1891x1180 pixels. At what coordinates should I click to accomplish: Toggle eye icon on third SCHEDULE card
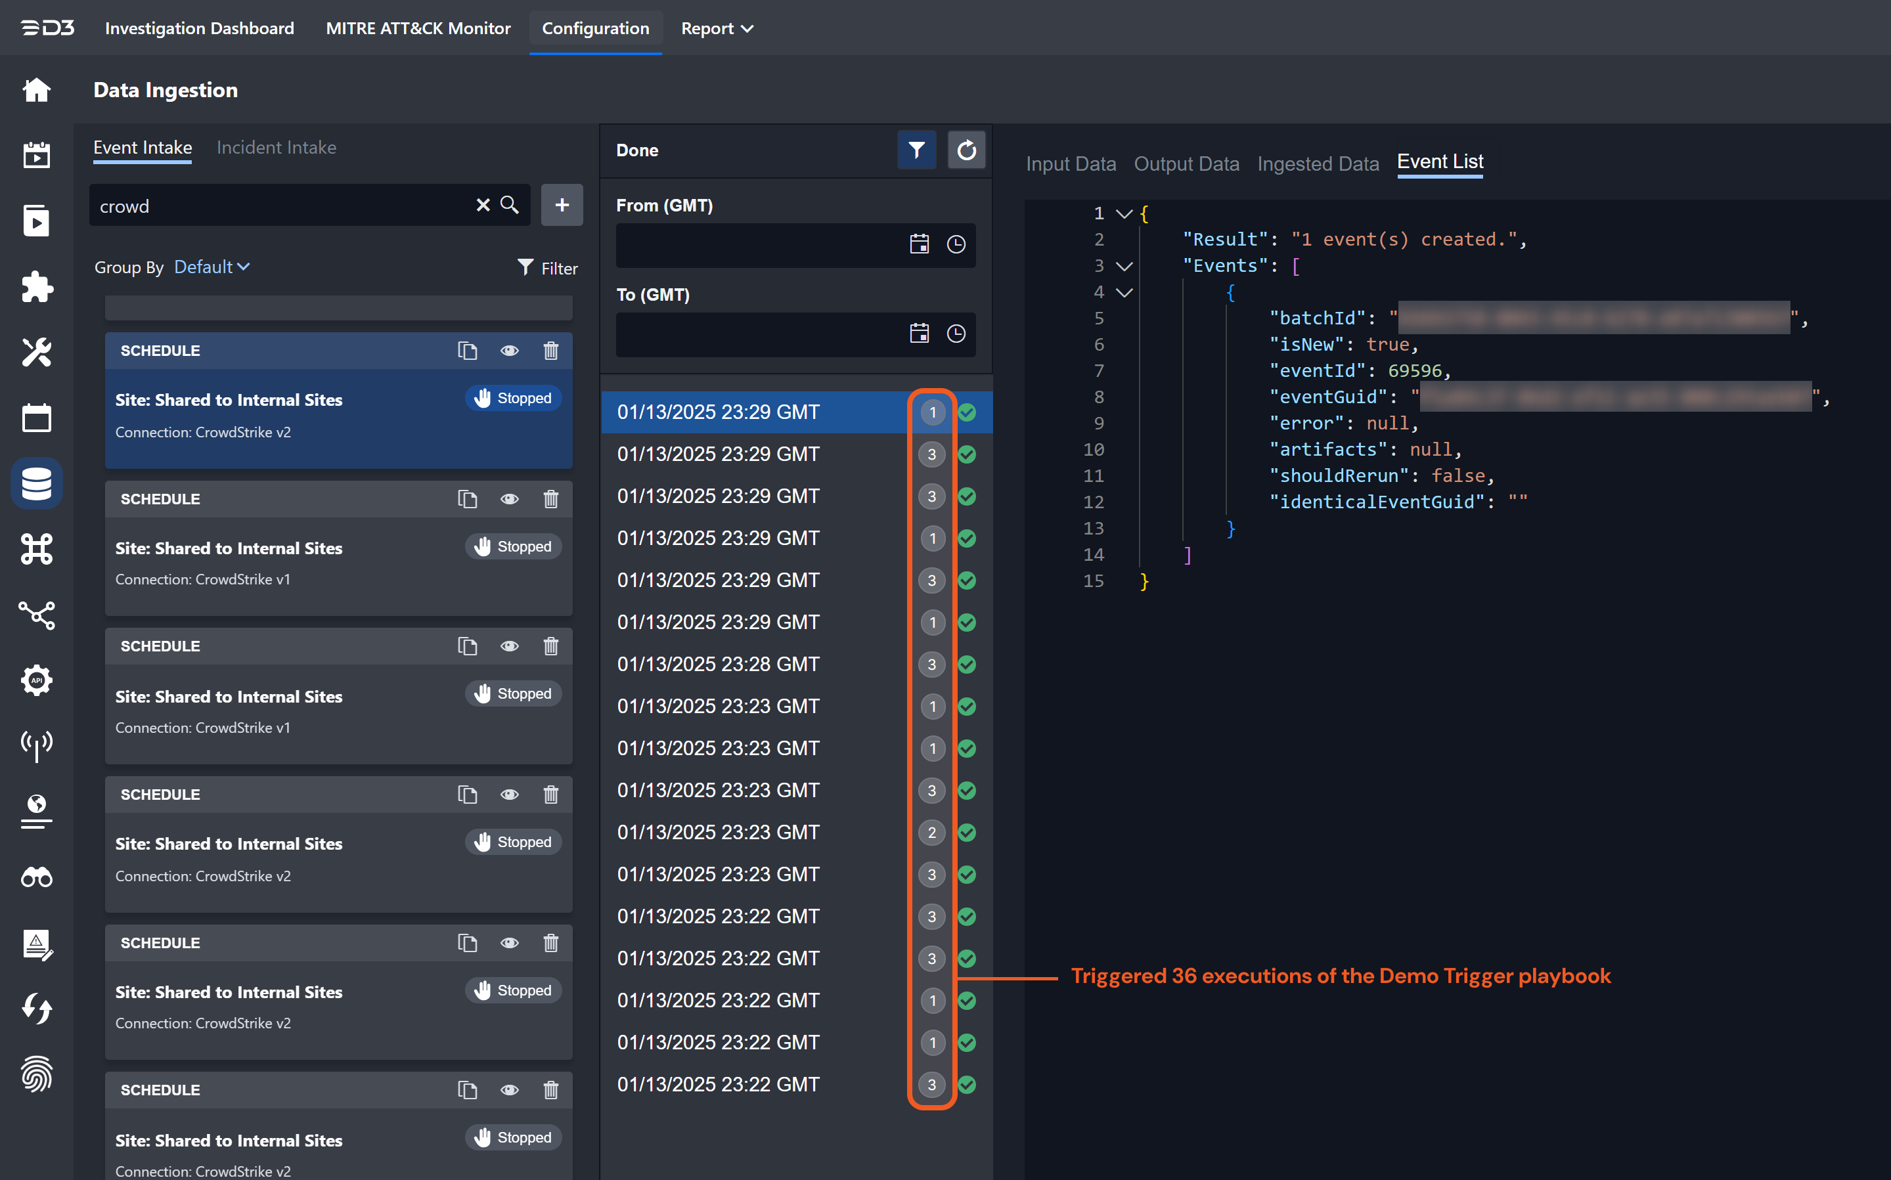[x=509, y=646]
